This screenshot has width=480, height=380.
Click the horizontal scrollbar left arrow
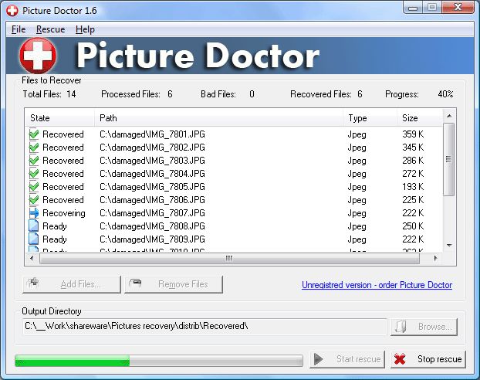(x=32, y=258)
